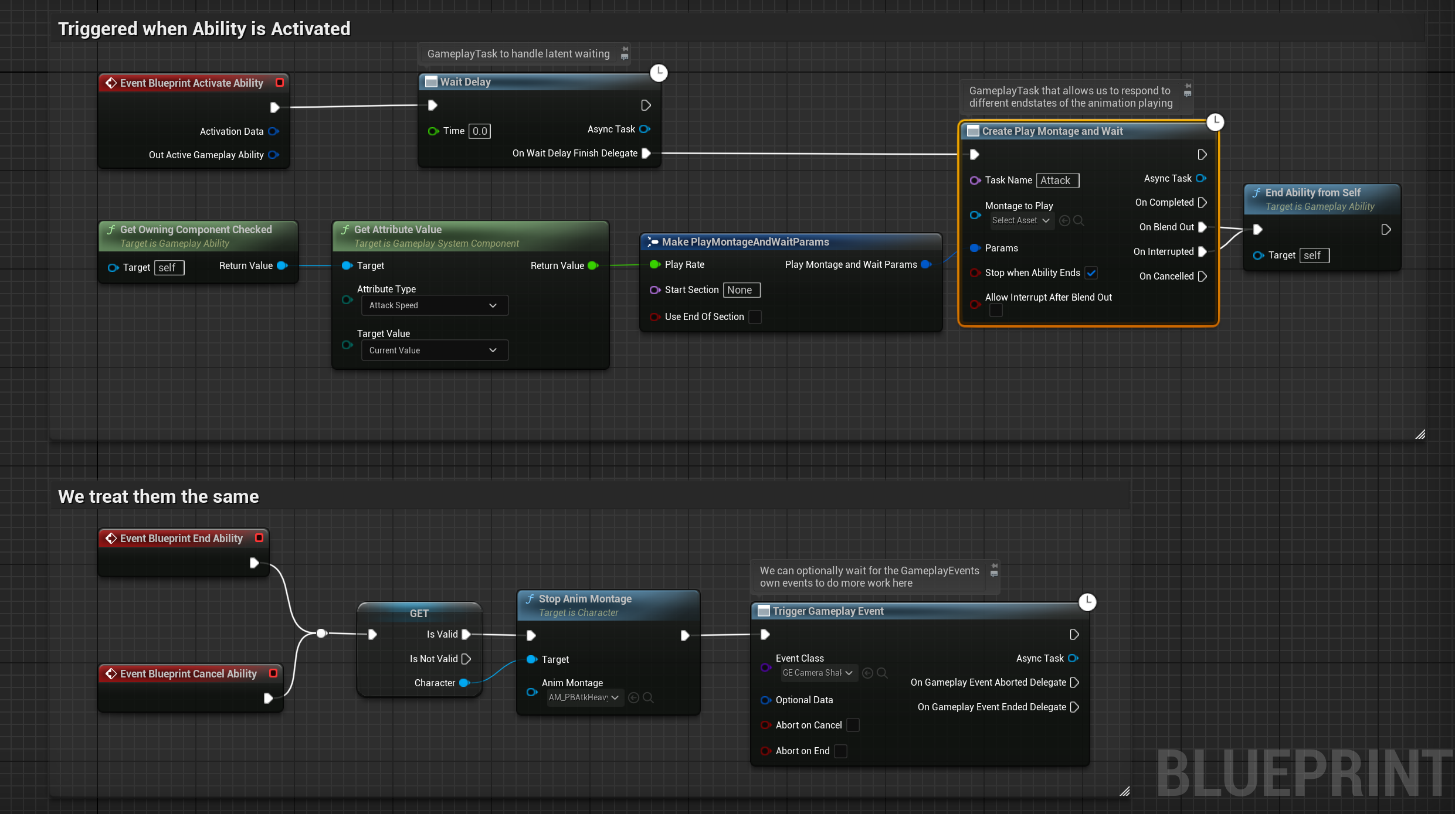1455x814 pixels.
Task: Click the reroute node joining End and Cancel wires
Action: [x=321, y=633]
